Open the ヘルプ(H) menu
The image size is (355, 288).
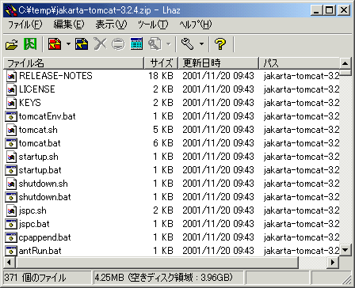tap(196, 25)
